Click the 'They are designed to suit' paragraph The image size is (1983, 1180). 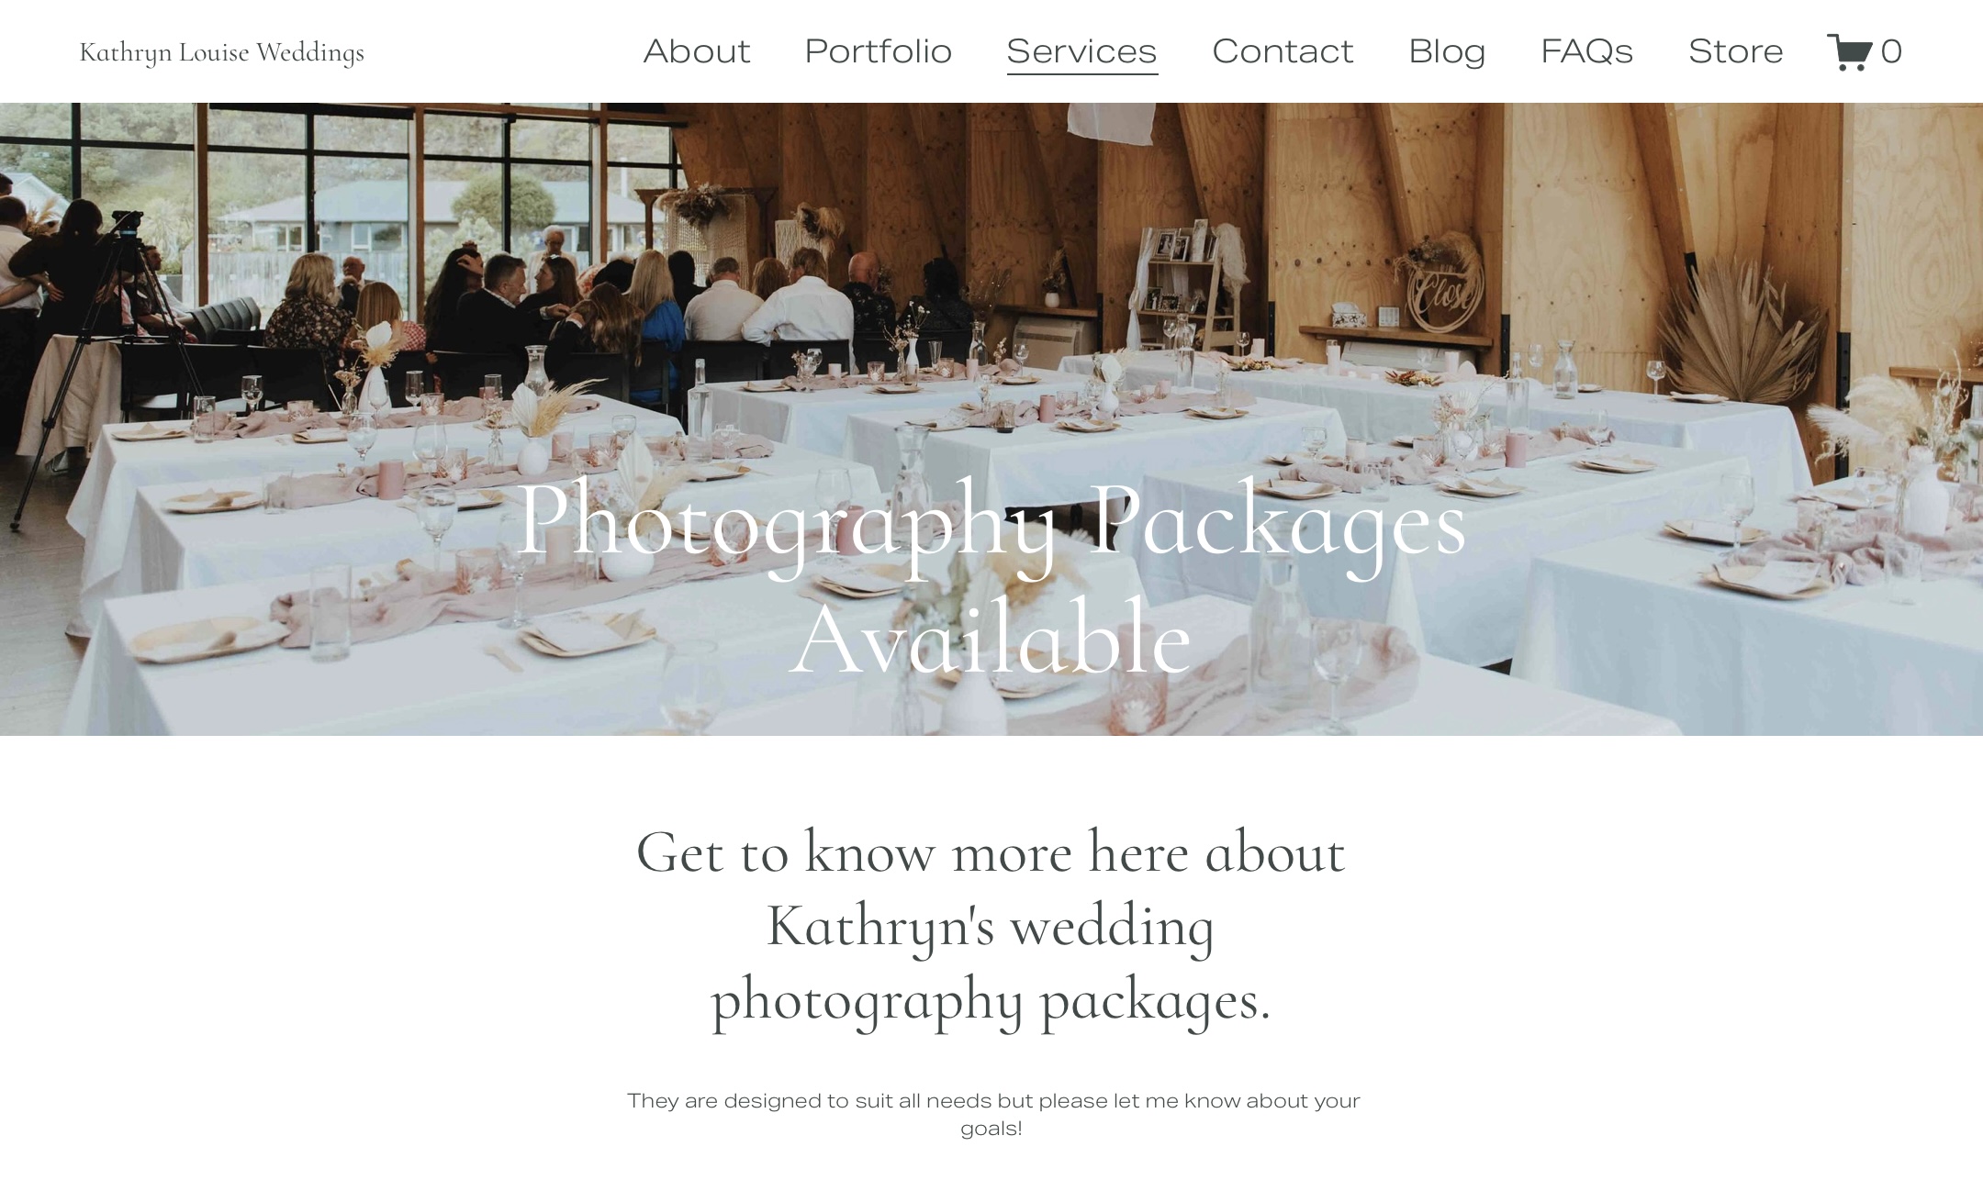point(992,1114)
